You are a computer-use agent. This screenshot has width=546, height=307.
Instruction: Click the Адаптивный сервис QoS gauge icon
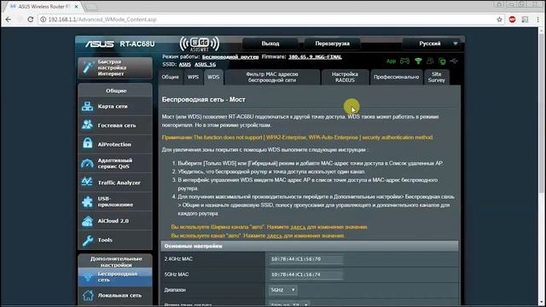tap(87, 163)
